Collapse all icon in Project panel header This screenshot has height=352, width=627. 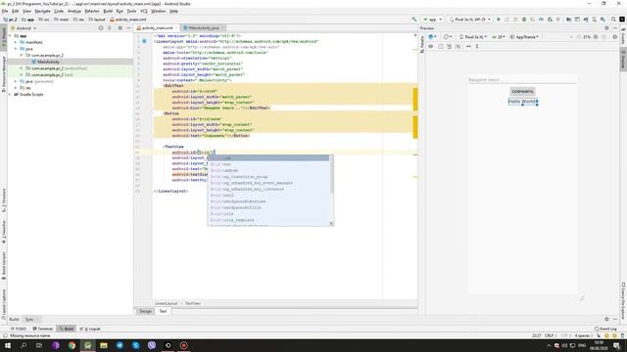click(x=110, y=28)
